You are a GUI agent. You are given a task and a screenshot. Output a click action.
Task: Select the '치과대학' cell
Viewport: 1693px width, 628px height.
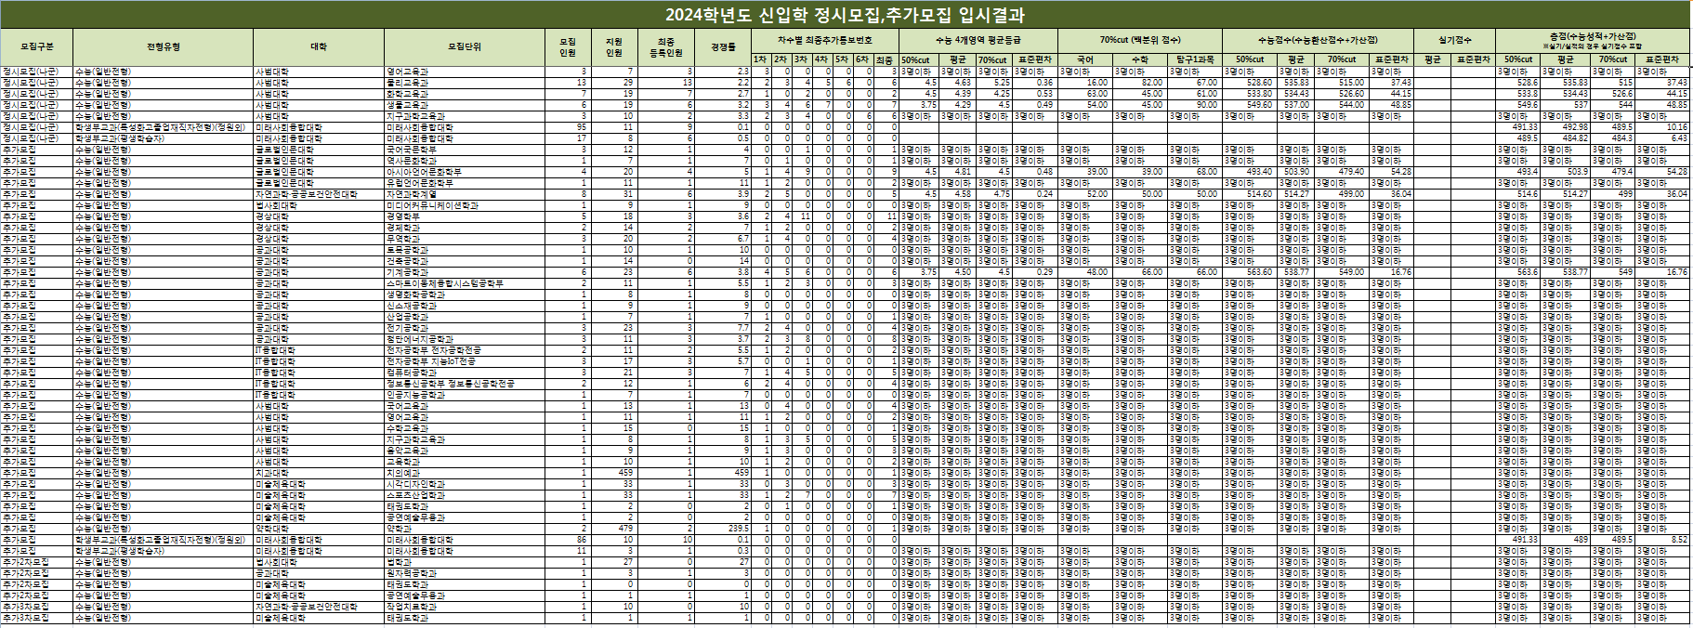click(x=319, y=473)
